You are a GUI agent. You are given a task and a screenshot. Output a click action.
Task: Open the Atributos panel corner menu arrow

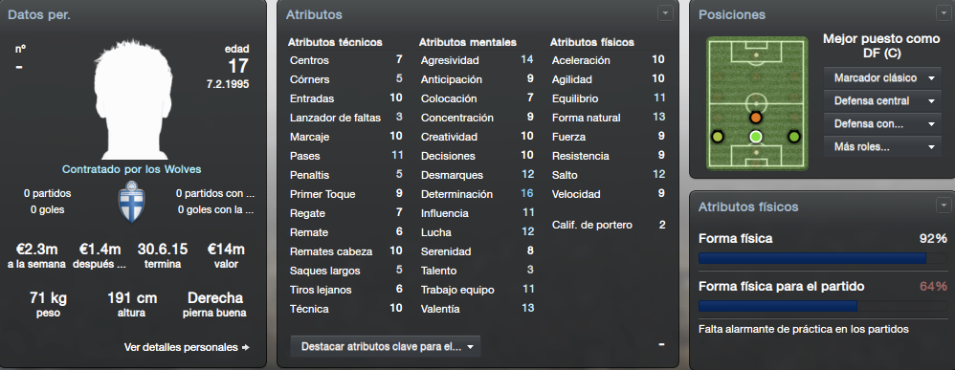coord(664,12)
